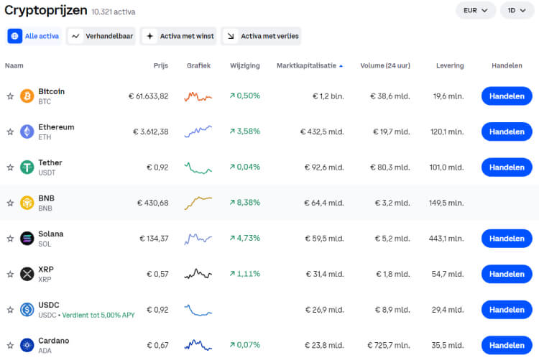This screenshot has width=539, height=363.
Task: Click the 10.321 activa count text
Action: click(114, 12)
